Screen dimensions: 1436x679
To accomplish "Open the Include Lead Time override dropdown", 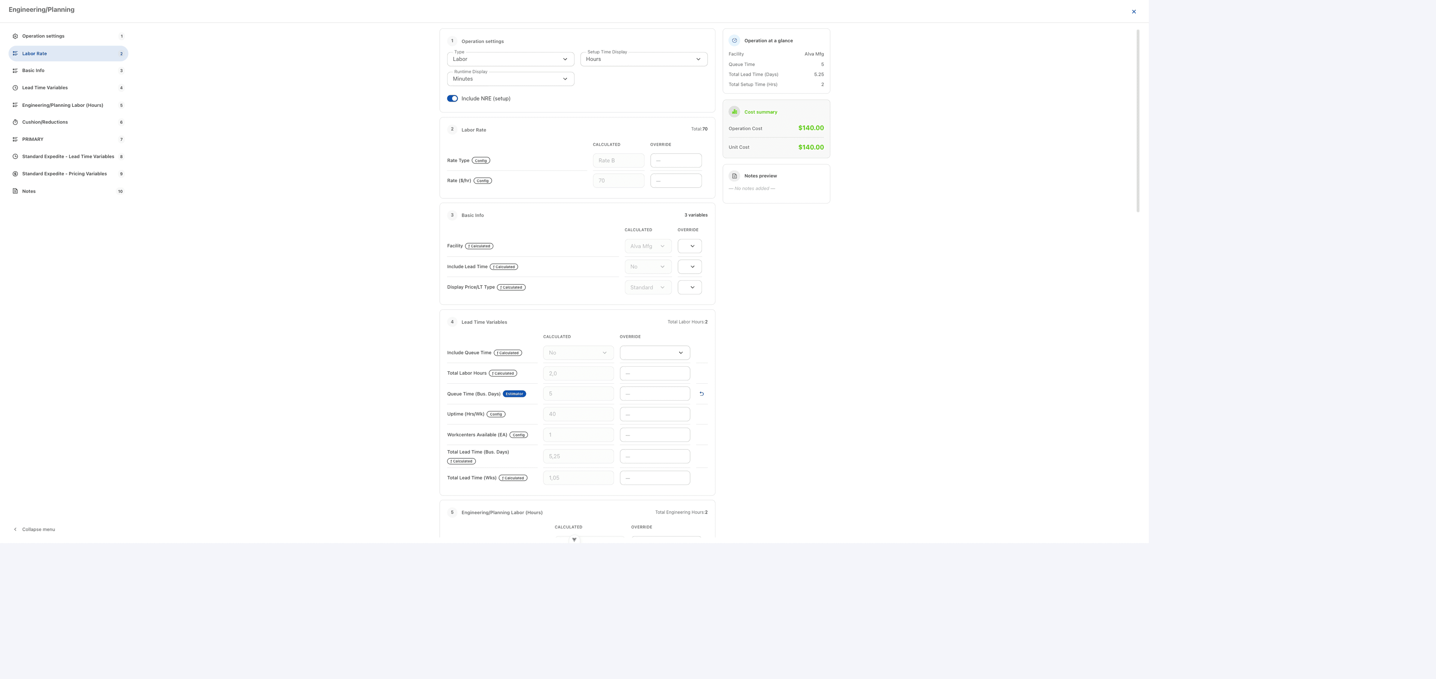I will [x=690, y=267].
